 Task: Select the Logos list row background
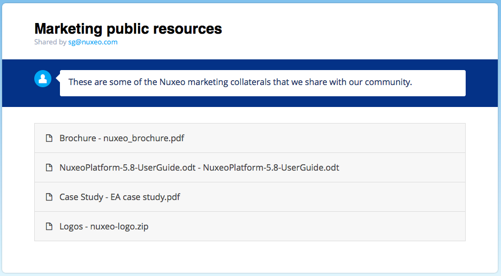pyautogui.click(x=250, y=226)
